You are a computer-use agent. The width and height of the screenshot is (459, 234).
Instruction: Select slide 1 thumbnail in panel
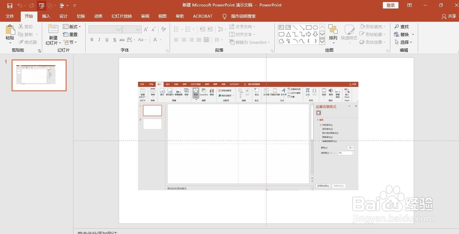point(39,75)
